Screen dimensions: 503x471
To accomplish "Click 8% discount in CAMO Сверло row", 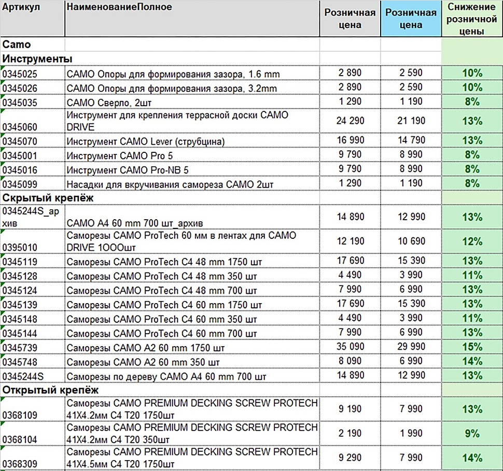I will tap(472, 102).
